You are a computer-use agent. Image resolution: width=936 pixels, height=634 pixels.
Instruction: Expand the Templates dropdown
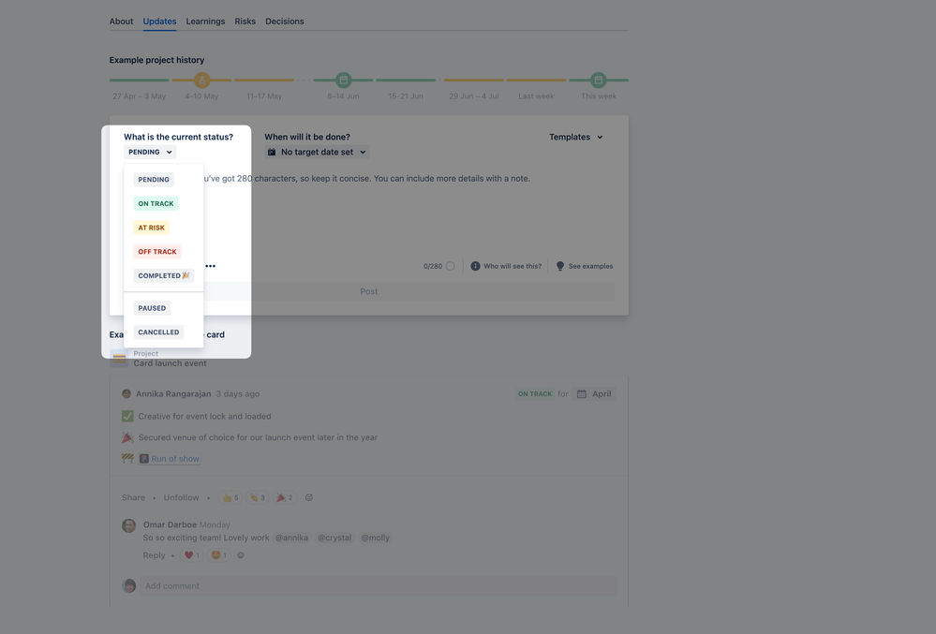tap(576, 137)
